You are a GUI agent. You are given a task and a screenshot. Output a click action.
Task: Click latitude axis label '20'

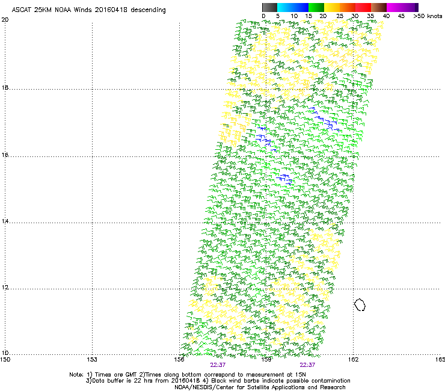point(5,20)
